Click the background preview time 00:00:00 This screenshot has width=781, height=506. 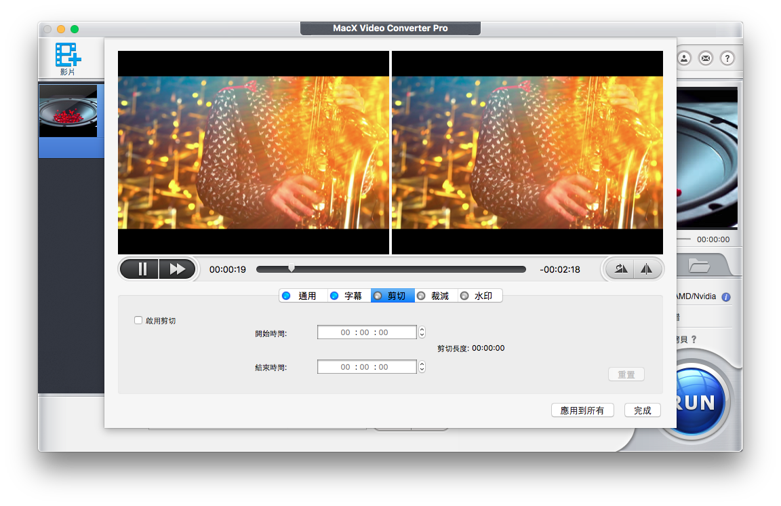(713, 240)
